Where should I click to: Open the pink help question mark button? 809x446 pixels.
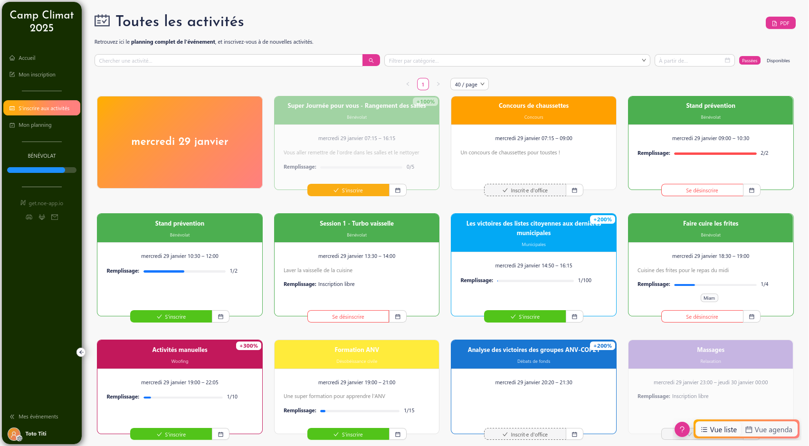[x=682, y=429]
